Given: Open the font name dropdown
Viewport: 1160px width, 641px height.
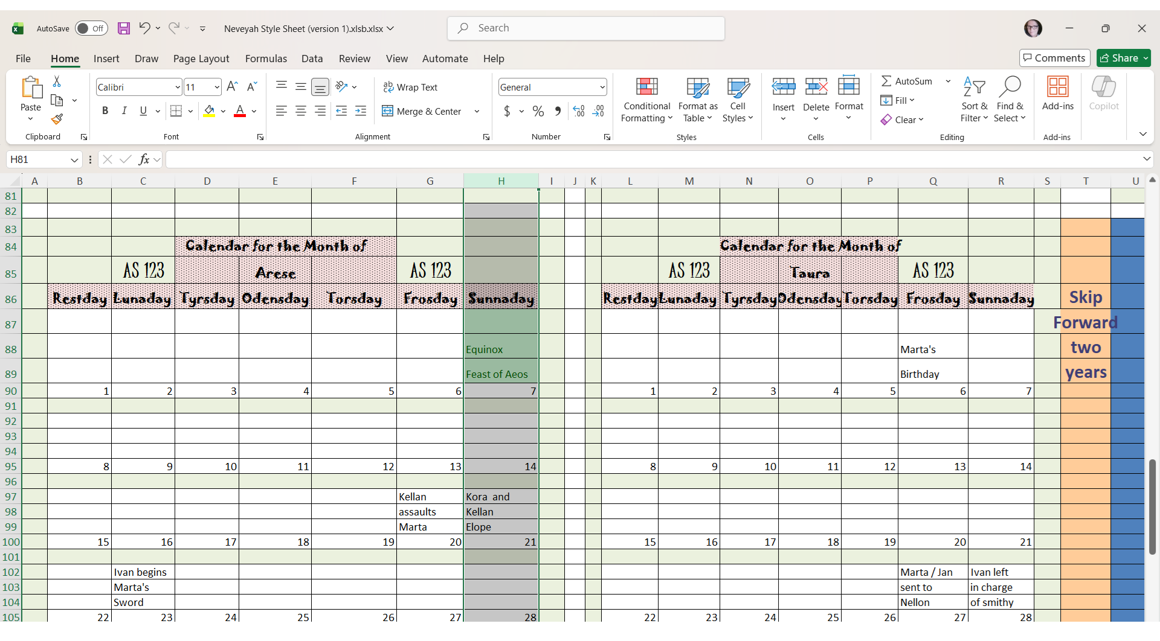Looking at the screenshot, I should pyautogui.click(x=178, y=88).
